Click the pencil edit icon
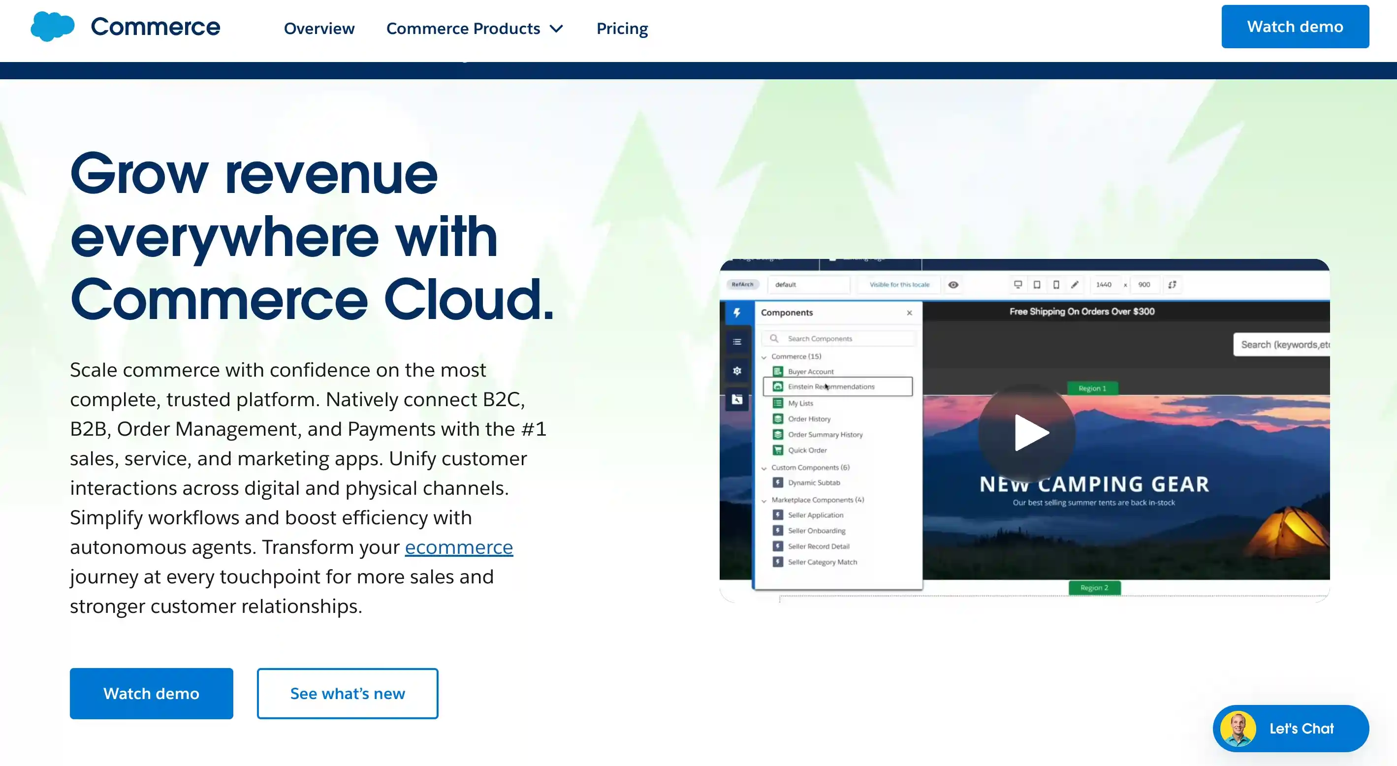 coord(1075,285)
